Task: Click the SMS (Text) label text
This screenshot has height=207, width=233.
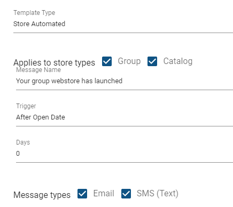Action: pos(158,194)
